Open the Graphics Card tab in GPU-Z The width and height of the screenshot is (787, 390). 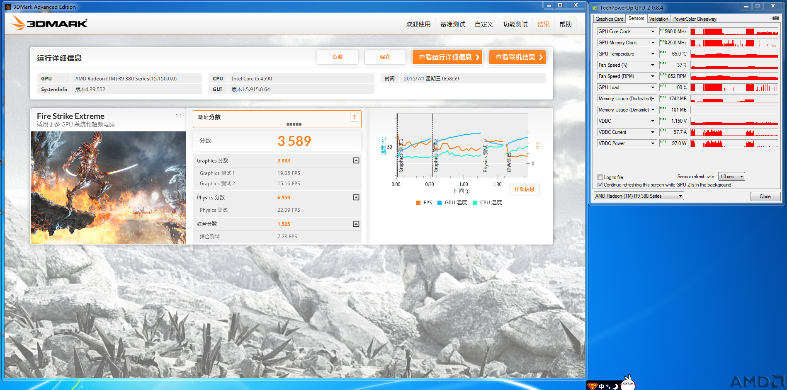click(x=609, y=19)
